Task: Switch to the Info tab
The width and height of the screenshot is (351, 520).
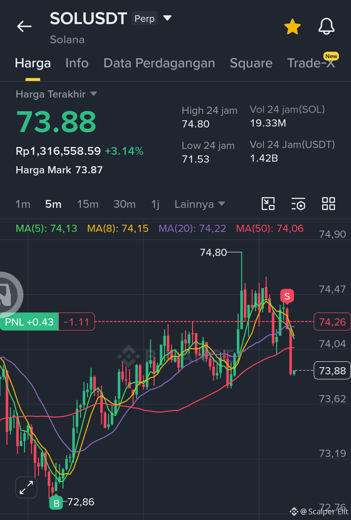Action: tap(77, 63)
